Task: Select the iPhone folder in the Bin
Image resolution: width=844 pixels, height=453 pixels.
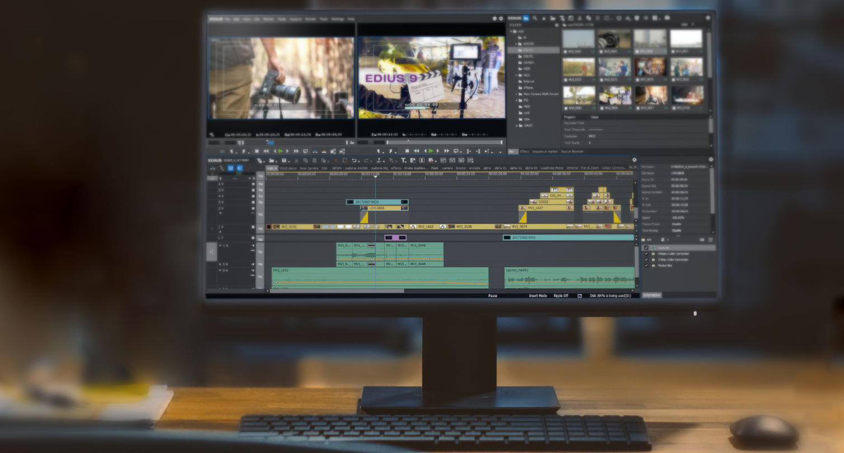Action: coord(529,88)
